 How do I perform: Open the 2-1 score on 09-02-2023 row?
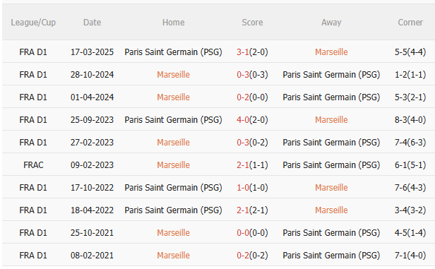click(243, 165)
